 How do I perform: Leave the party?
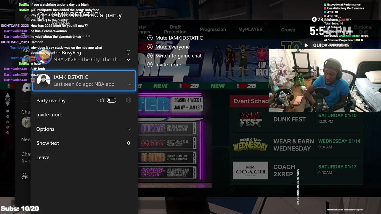pyautogui.click(x=83, y=158)
